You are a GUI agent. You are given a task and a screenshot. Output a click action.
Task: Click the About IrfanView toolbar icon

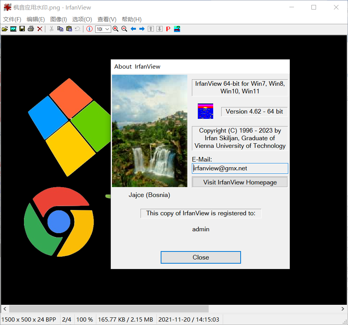177,29
